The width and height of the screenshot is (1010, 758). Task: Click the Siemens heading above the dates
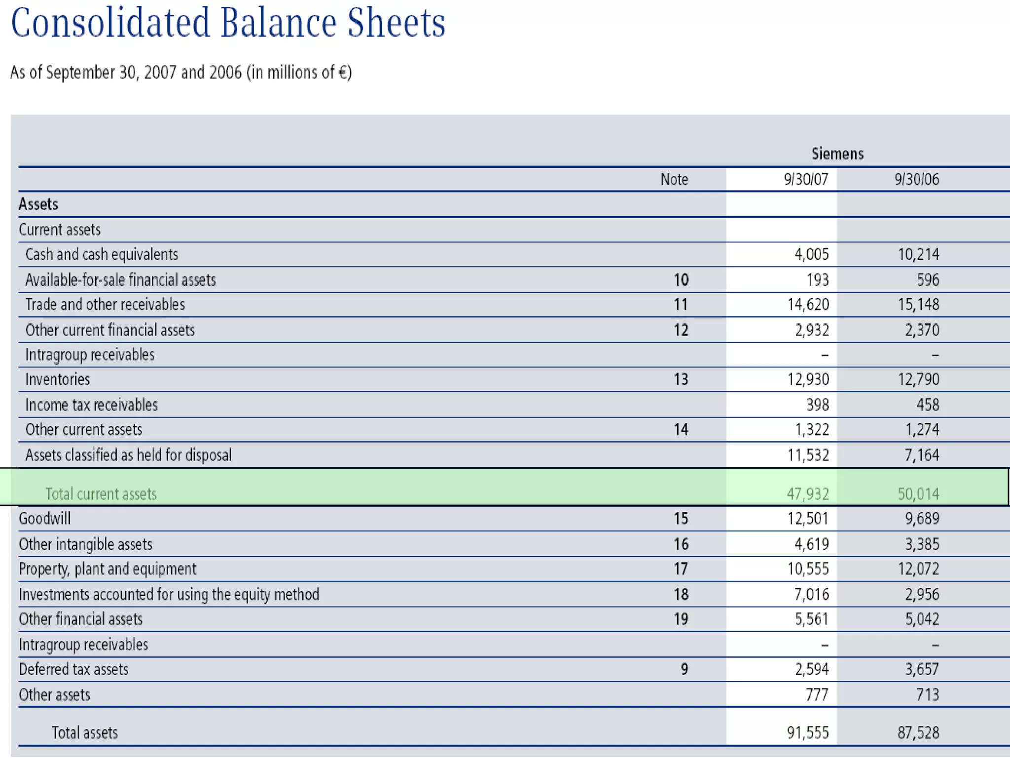(x=837, y=154)
